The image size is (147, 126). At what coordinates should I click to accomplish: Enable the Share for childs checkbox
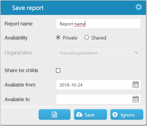pos(58,70)
